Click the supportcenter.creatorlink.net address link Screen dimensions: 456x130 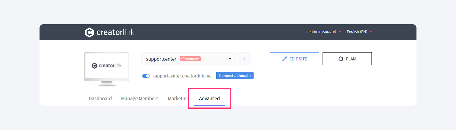click(x=182, y=76)
